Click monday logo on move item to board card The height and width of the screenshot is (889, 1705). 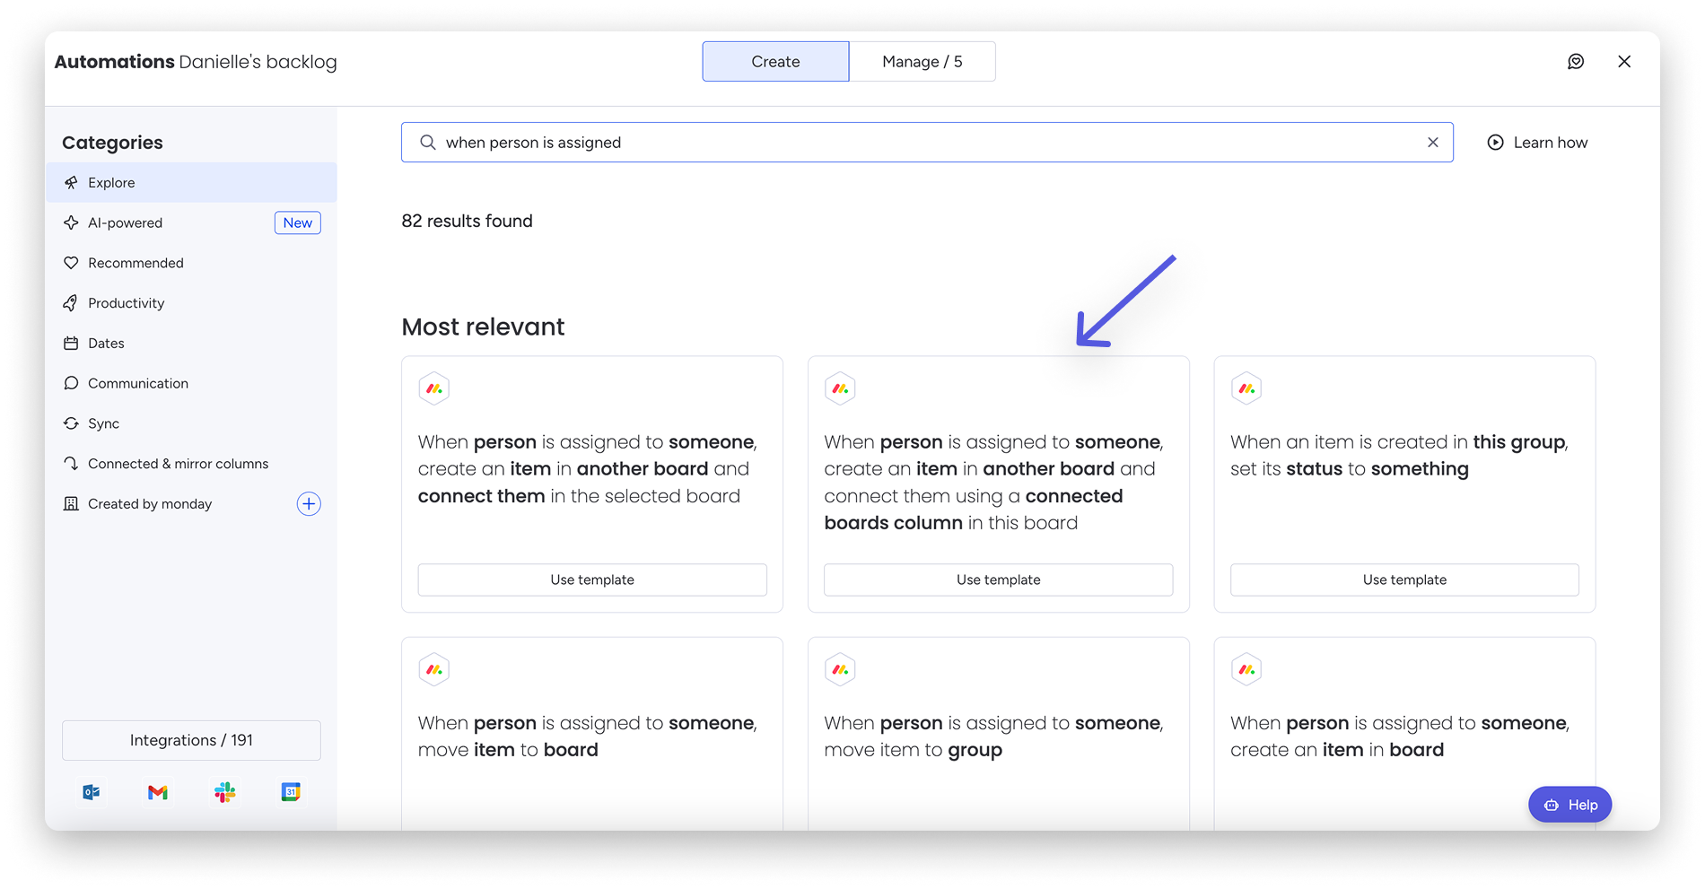coord(434,669)
